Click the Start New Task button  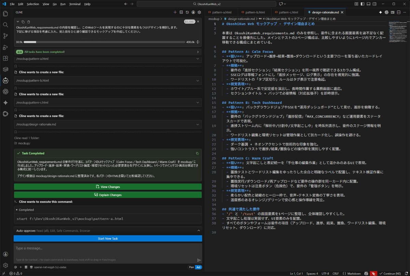click(108, 238)
